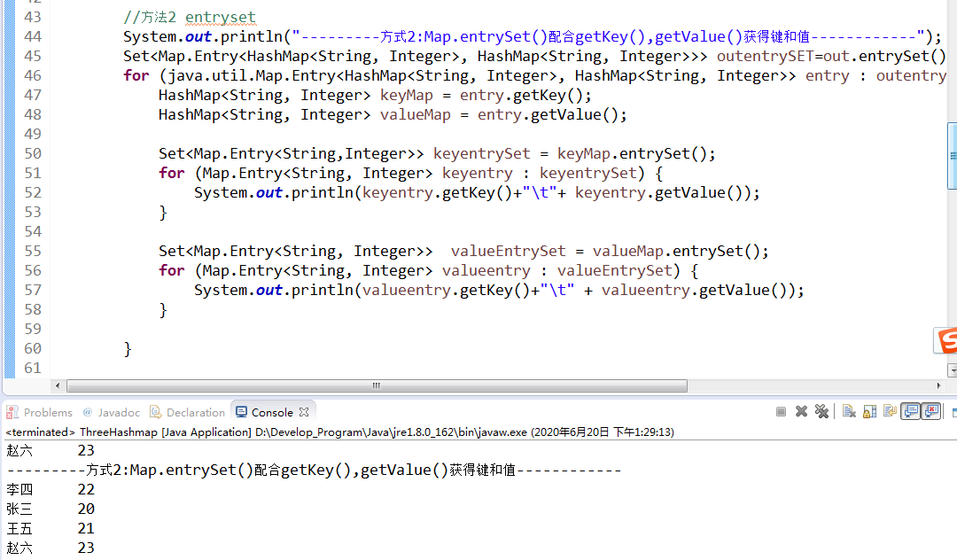Viewport: 957px width, 560px height.
Task: Click 'keyMap' variable on line 47
Action: [407, 95]
